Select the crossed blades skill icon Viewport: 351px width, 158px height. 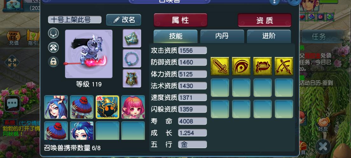[284, 66]
